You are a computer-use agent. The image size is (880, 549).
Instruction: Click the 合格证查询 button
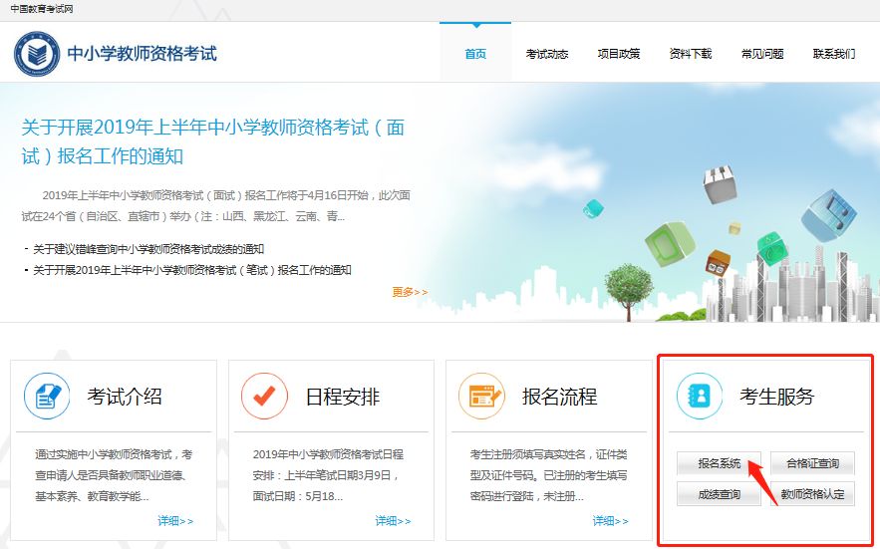(x=812, y=463)
